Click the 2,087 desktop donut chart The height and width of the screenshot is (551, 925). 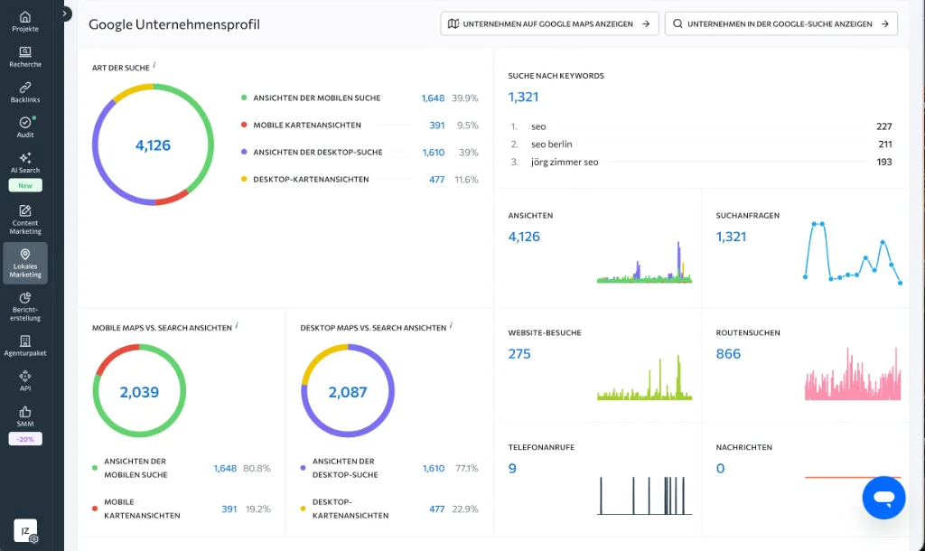[348, 391]
